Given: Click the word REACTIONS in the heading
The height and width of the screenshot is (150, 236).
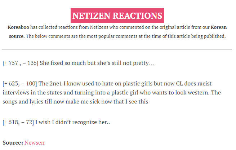Looking at the screenshot, I should tap(137, 16).
